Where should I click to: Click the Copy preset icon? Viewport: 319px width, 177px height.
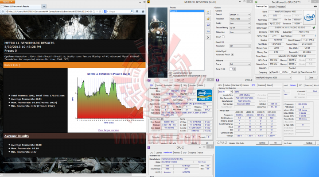click(208, 31)
